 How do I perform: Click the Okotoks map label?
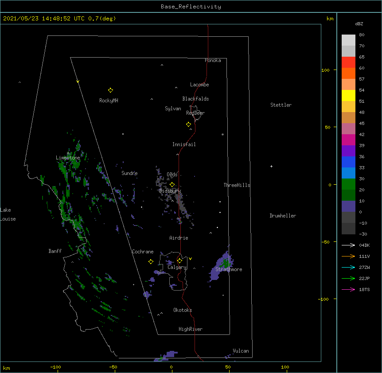183,310
